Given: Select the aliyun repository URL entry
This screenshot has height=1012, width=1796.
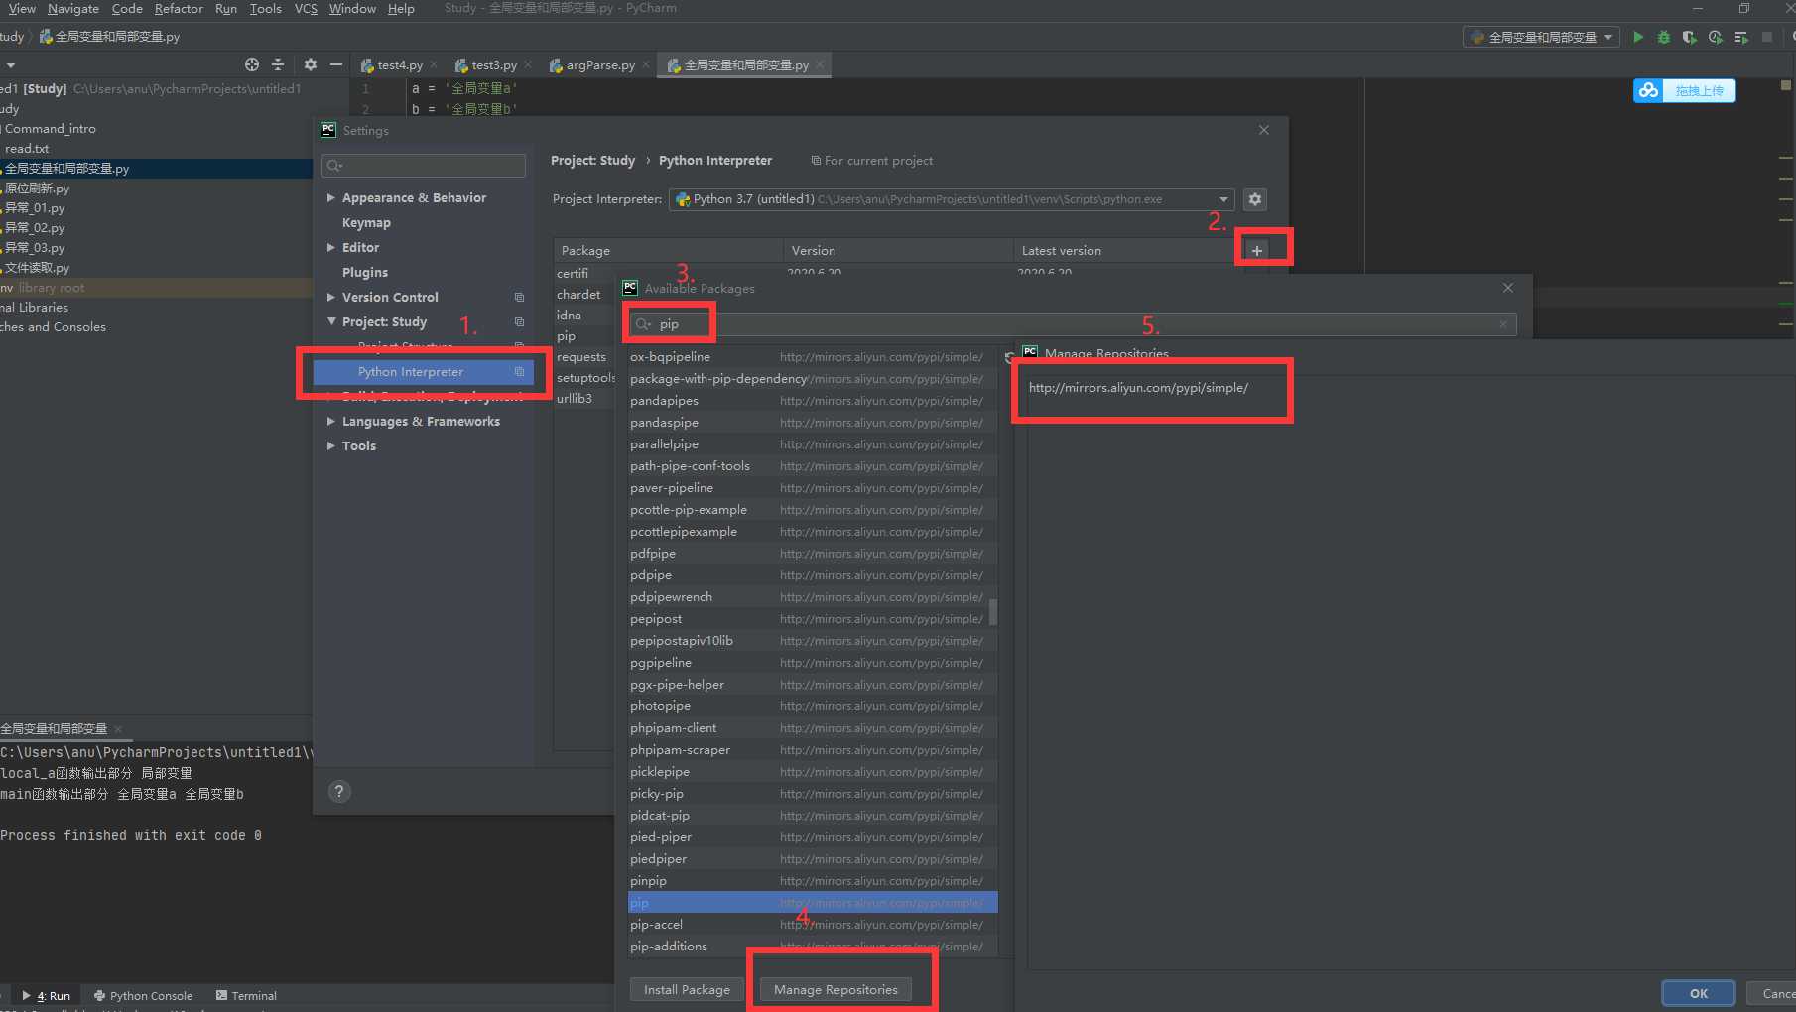Looking at the screenshot, I should tap(1138, 388).
